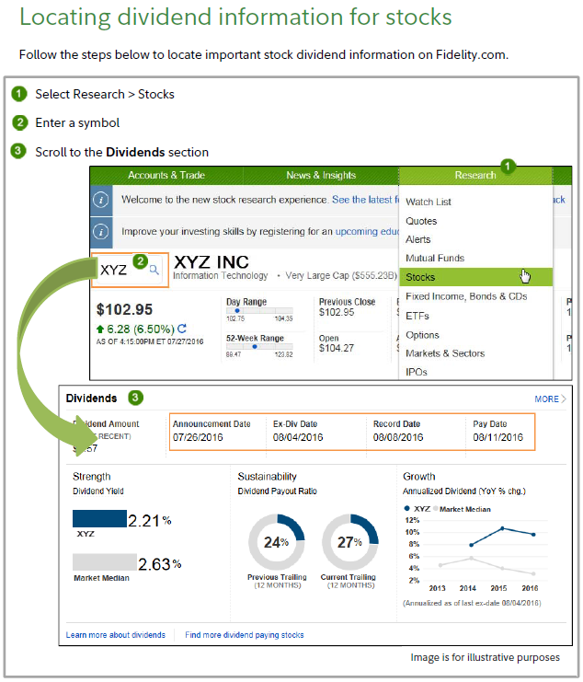Click the XYZ symbol search field

(120, 270)
